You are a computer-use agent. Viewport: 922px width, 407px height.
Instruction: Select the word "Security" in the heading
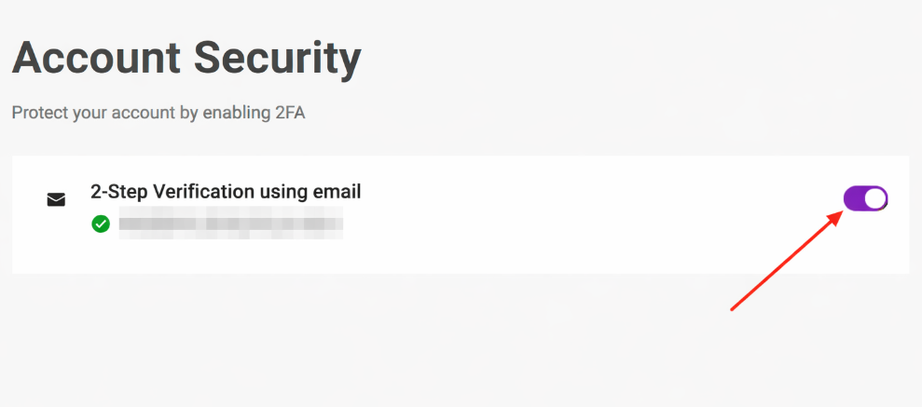(278, 59)
